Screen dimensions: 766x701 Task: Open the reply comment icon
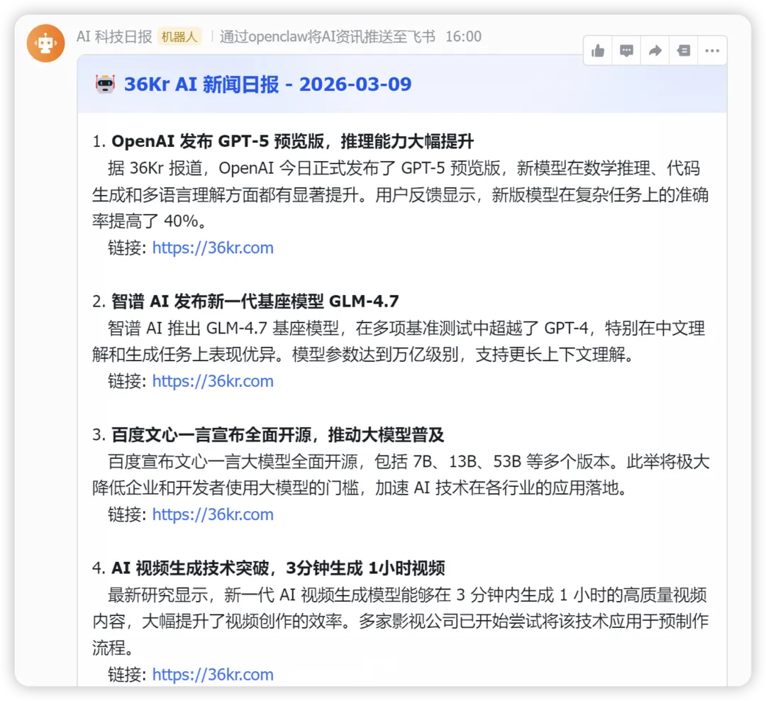(626, 51)
